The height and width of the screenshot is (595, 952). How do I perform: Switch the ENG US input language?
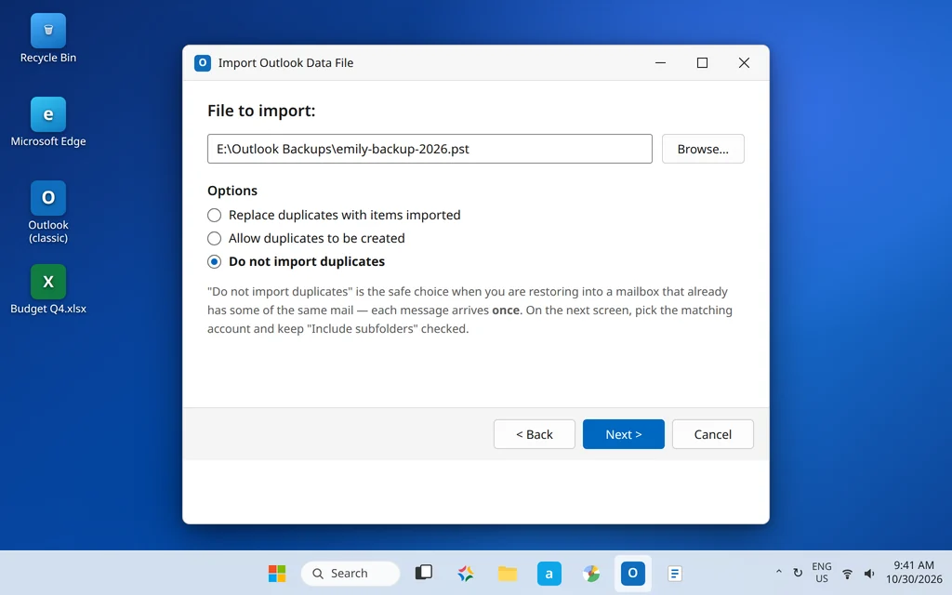822,573
